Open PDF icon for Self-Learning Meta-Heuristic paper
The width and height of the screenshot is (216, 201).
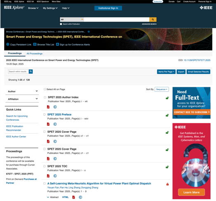pos(74,197)
